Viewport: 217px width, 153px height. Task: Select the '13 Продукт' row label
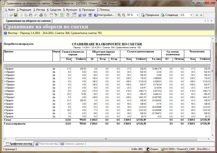pos(9,72)
